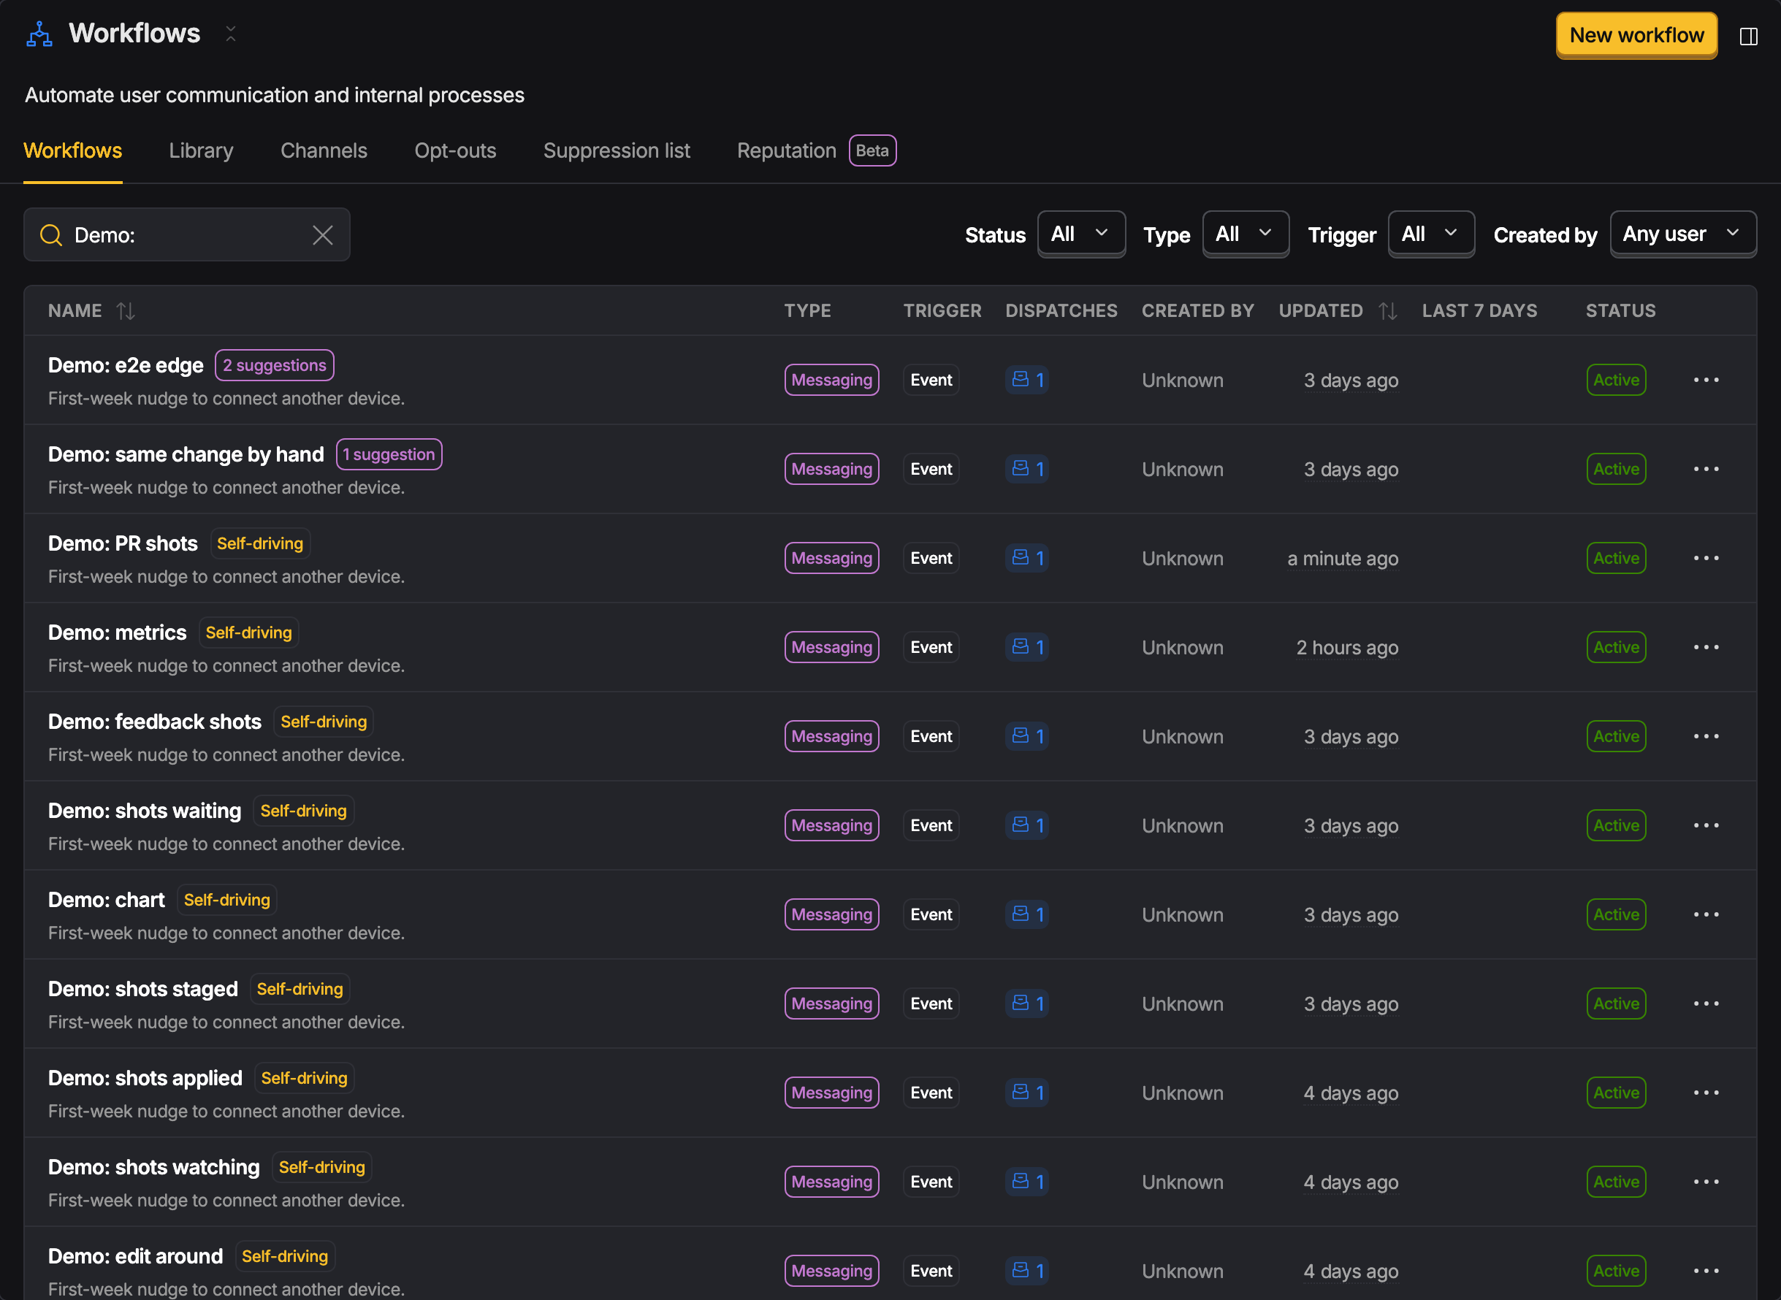Sort by the Name column arrows
This screenshot has width=1781, height=1300.
[x=126, y=311]
